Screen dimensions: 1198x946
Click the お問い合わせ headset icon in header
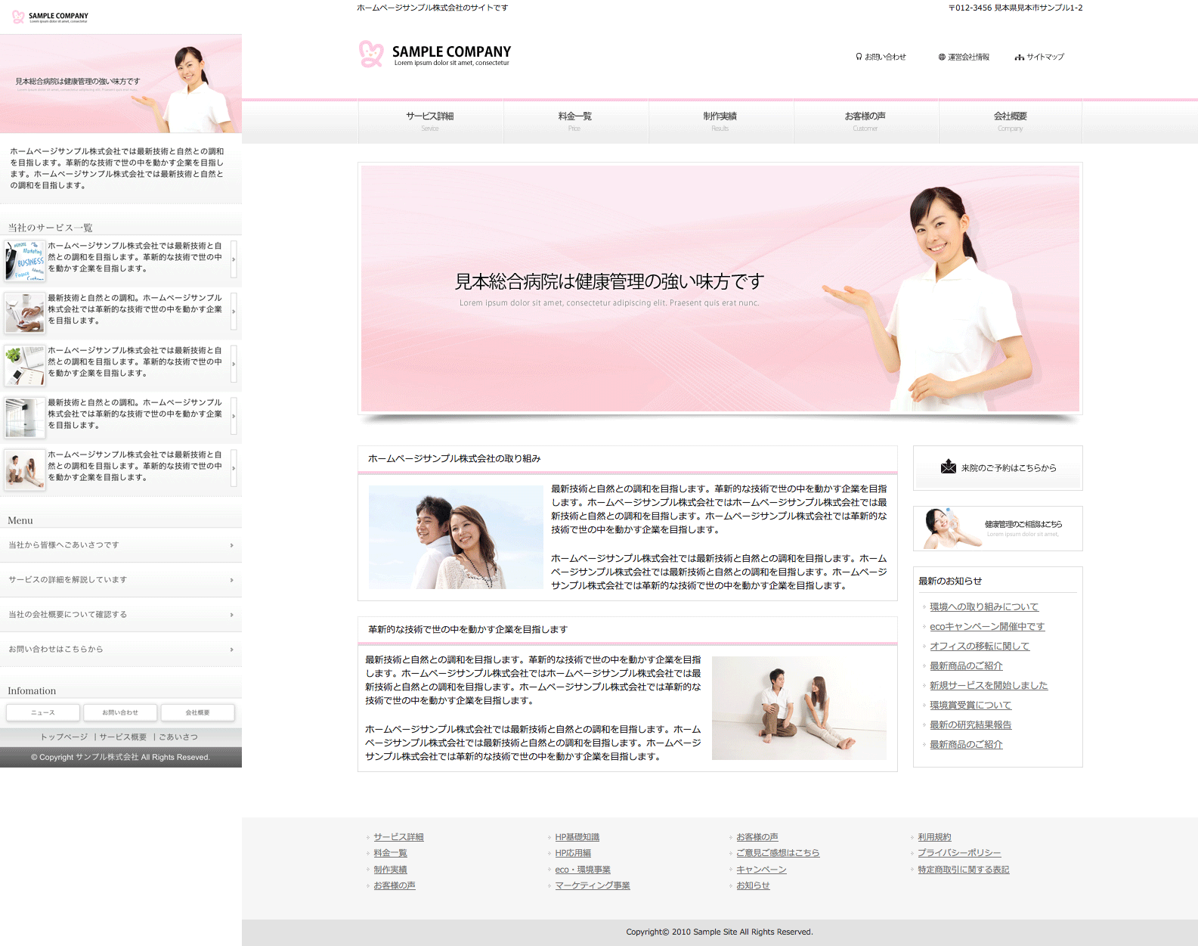[x=859, y=57]
